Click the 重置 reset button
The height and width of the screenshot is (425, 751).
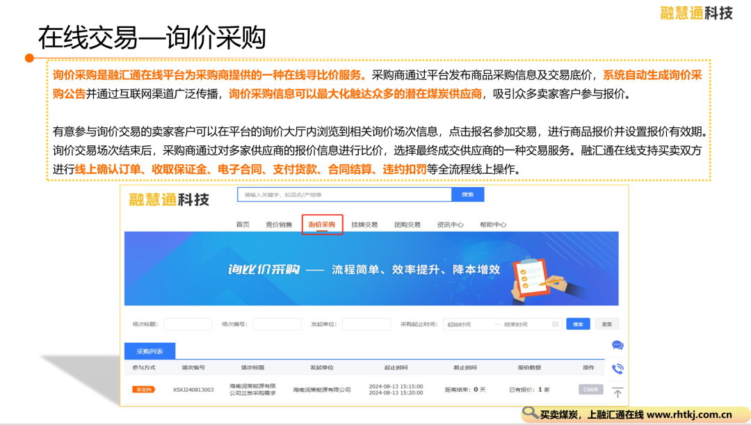click(x=607, y=324)
